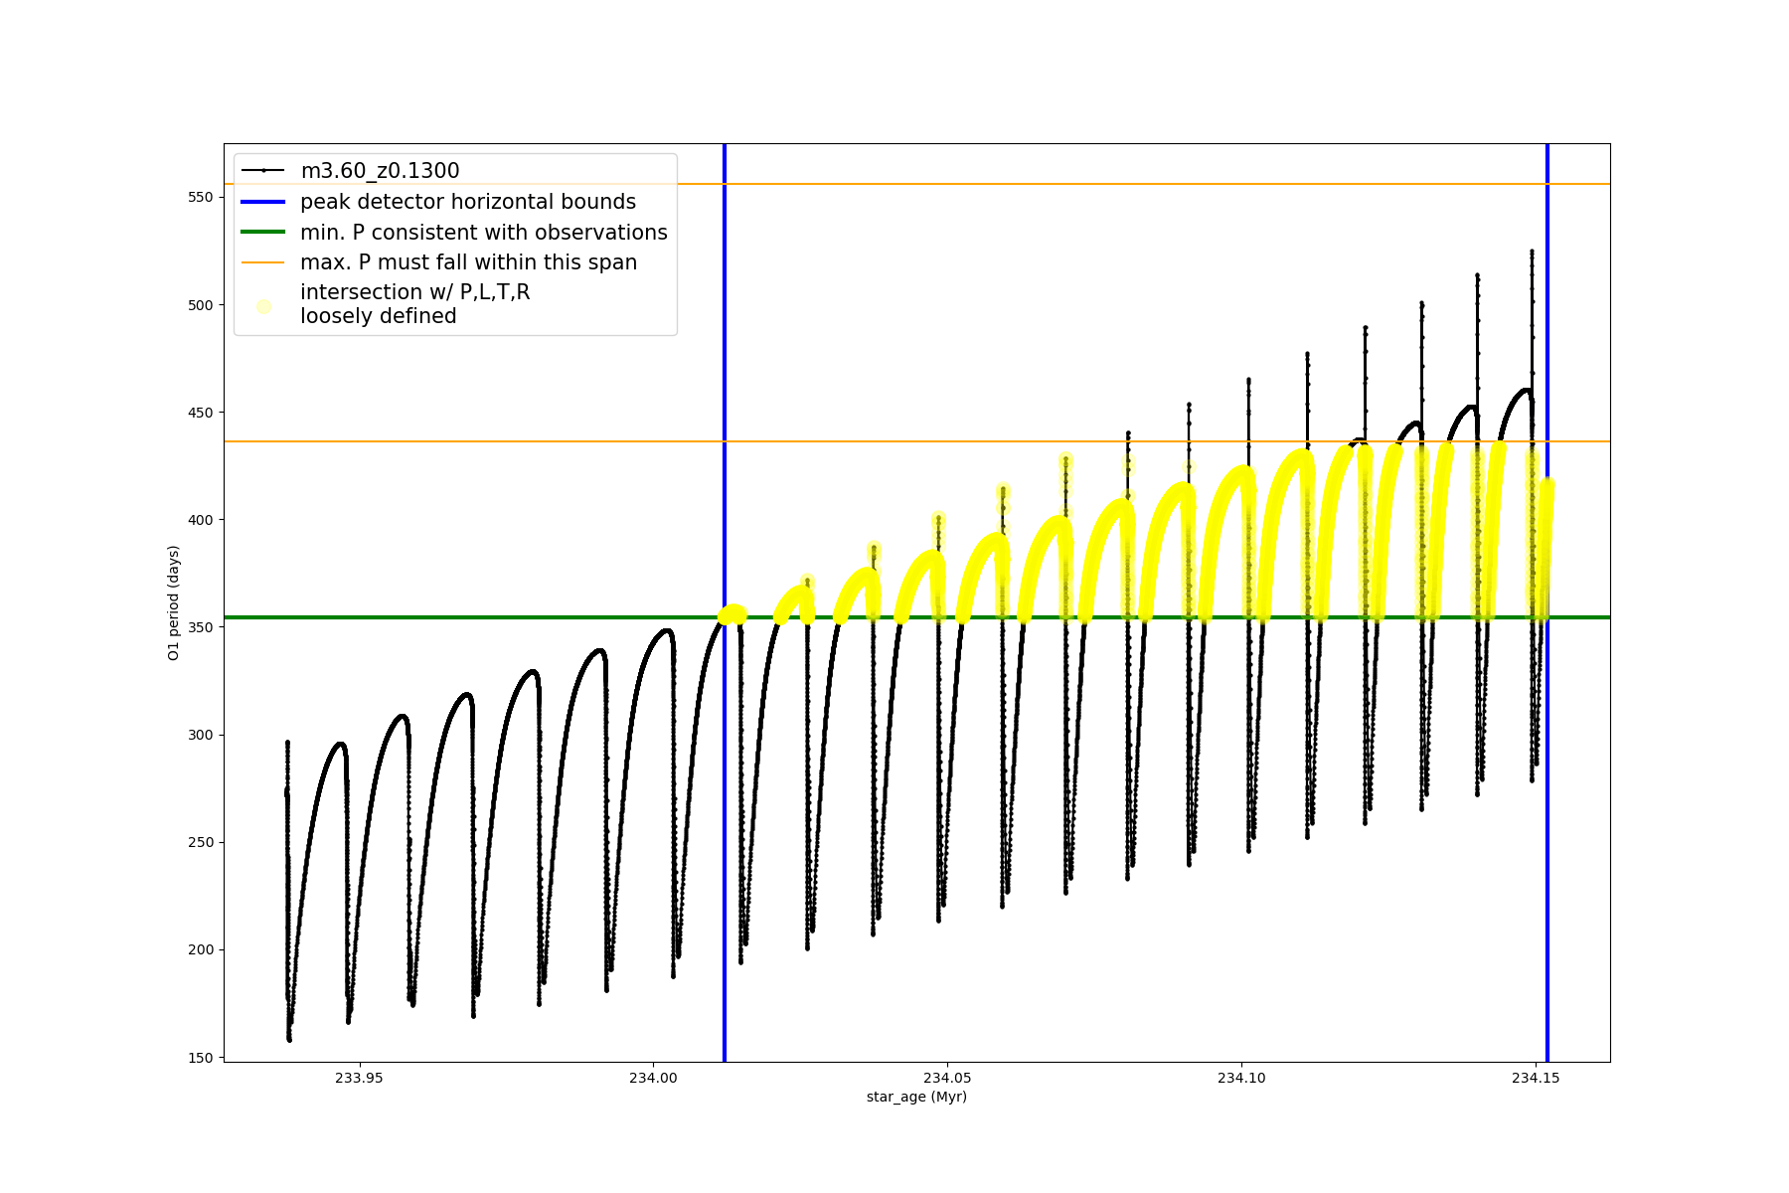Click the upper orange horizontal line in the plot
Screen dimensions: 1789x1193
[994, 184]
